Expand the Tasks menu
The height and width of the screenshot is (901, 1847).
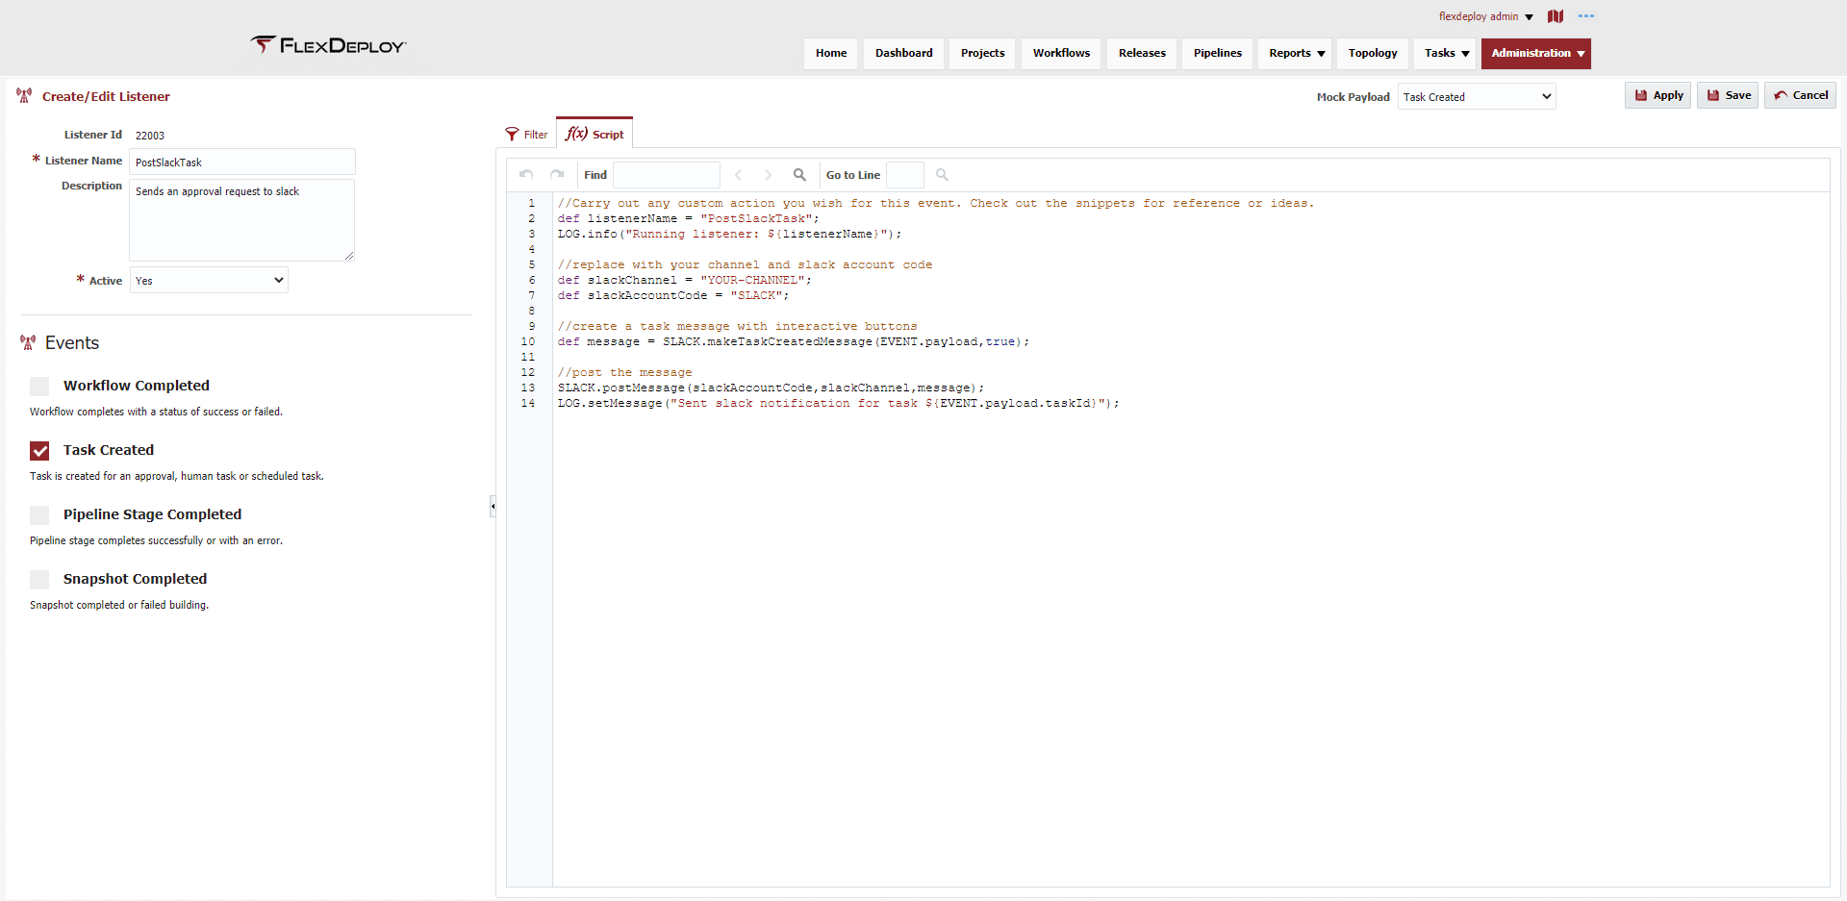point(1446,53)
